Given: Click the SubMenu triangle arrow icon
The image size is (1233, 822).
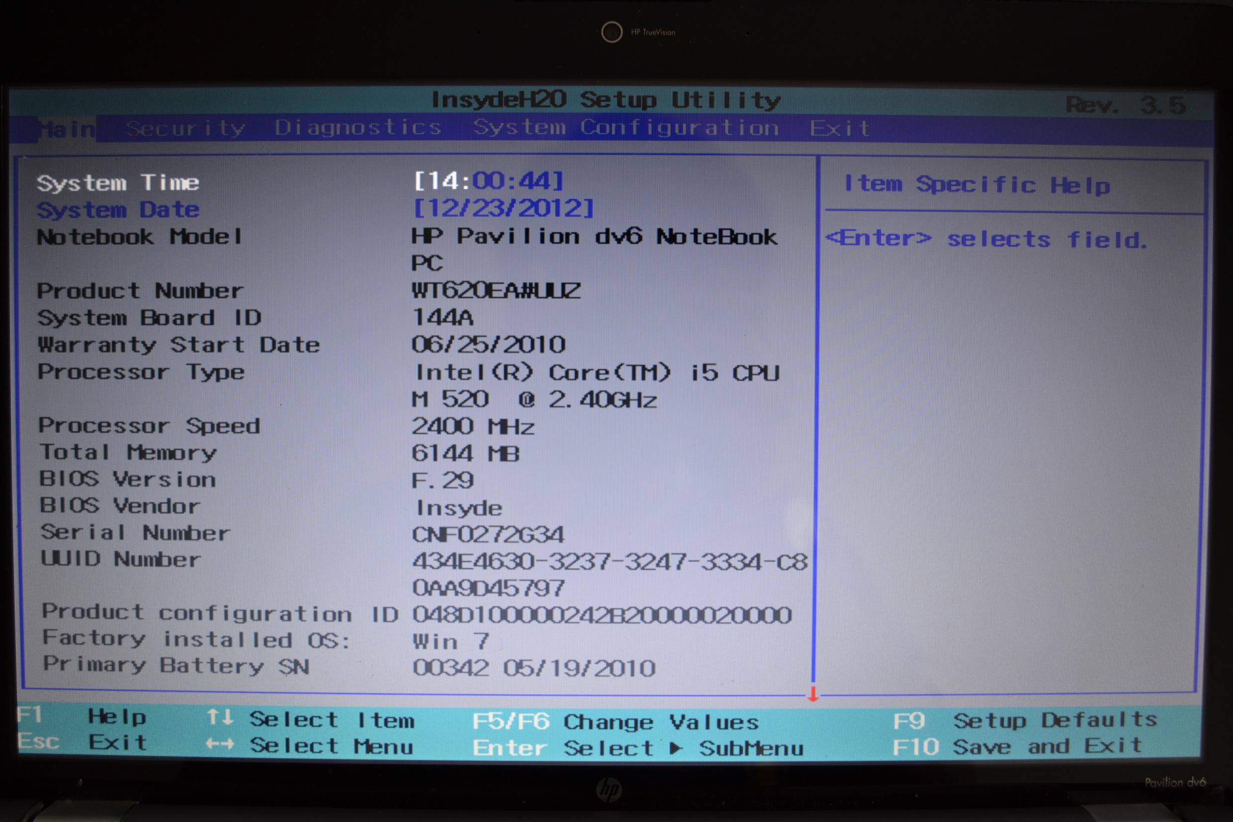Looking at the screenshot, I should click(676, 748).
